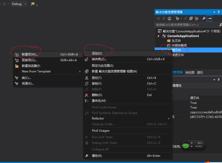This screenshot has width=222, height=163.
Task: Expand New from Template submenu
Action: (48, 71)
